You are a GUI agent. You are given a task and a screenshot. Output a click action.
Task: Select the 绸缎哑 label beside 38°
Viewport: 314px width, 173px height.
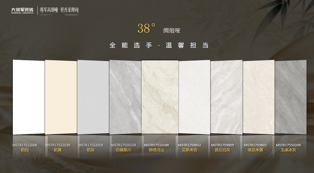pyautogui.click(x=172, y=31)
